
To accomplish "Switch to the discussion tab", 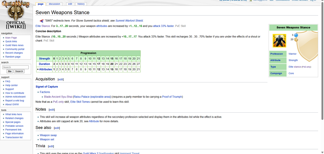I will (x=54, y=4).
